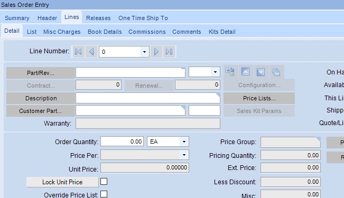The height and width of the screenshot is (198, 344).
Task: Click the Warranty field
Action: tap(148, 123)
